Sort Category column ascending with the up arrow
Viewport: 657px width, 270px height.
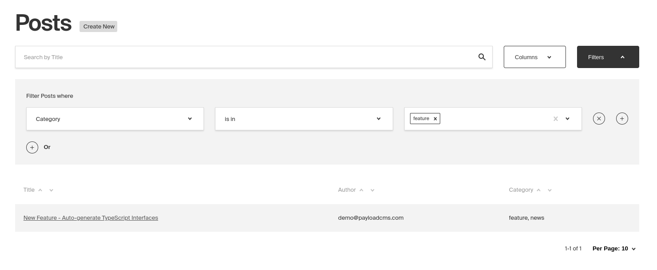(x=538, y=189)
